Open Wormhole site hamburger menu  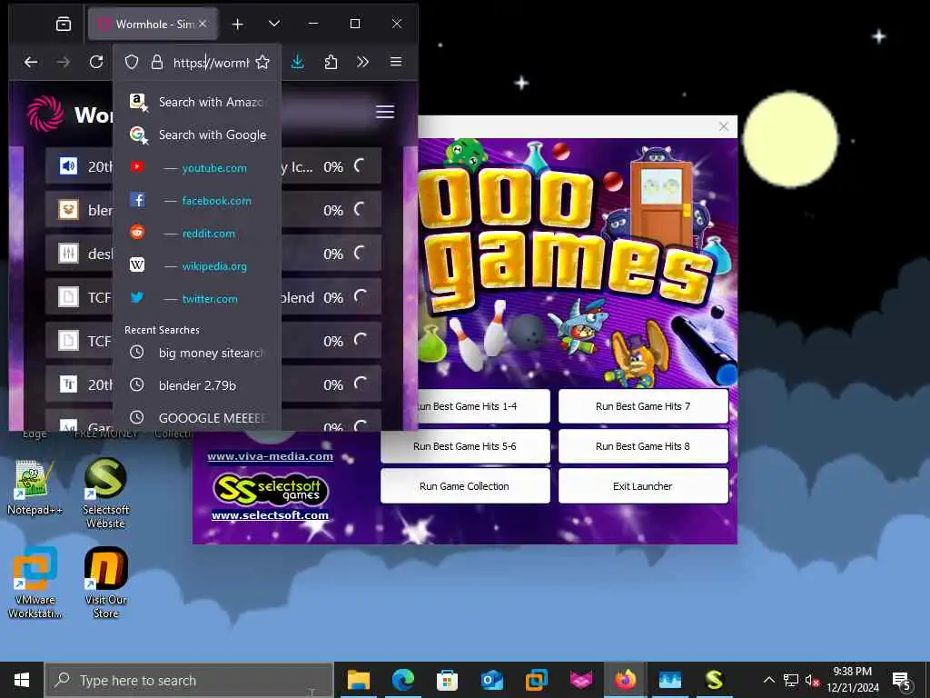click(x=385, y=112)
